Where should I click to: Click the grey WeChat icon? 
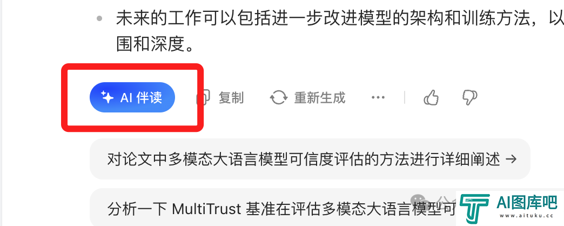point(420,201)
